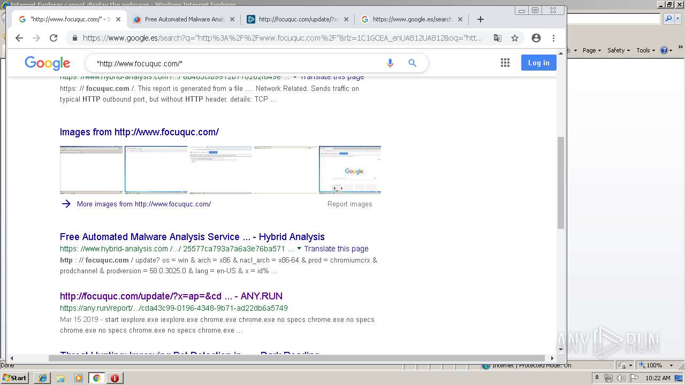Open the Tools menu in Internet Explorer
685x385 pixels.
645,50
